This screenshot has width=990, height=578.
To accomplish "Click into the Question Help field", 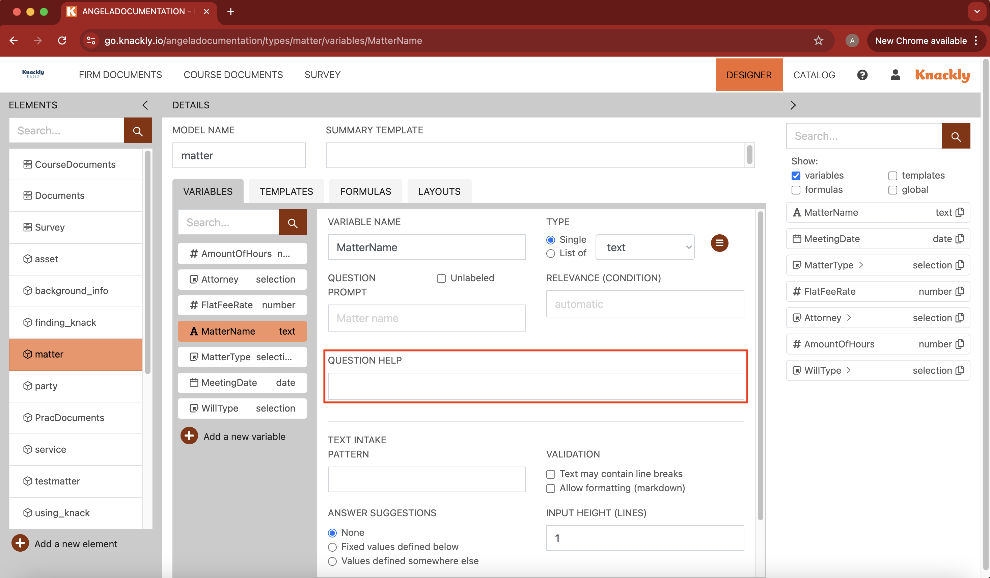I will point(535,386).
